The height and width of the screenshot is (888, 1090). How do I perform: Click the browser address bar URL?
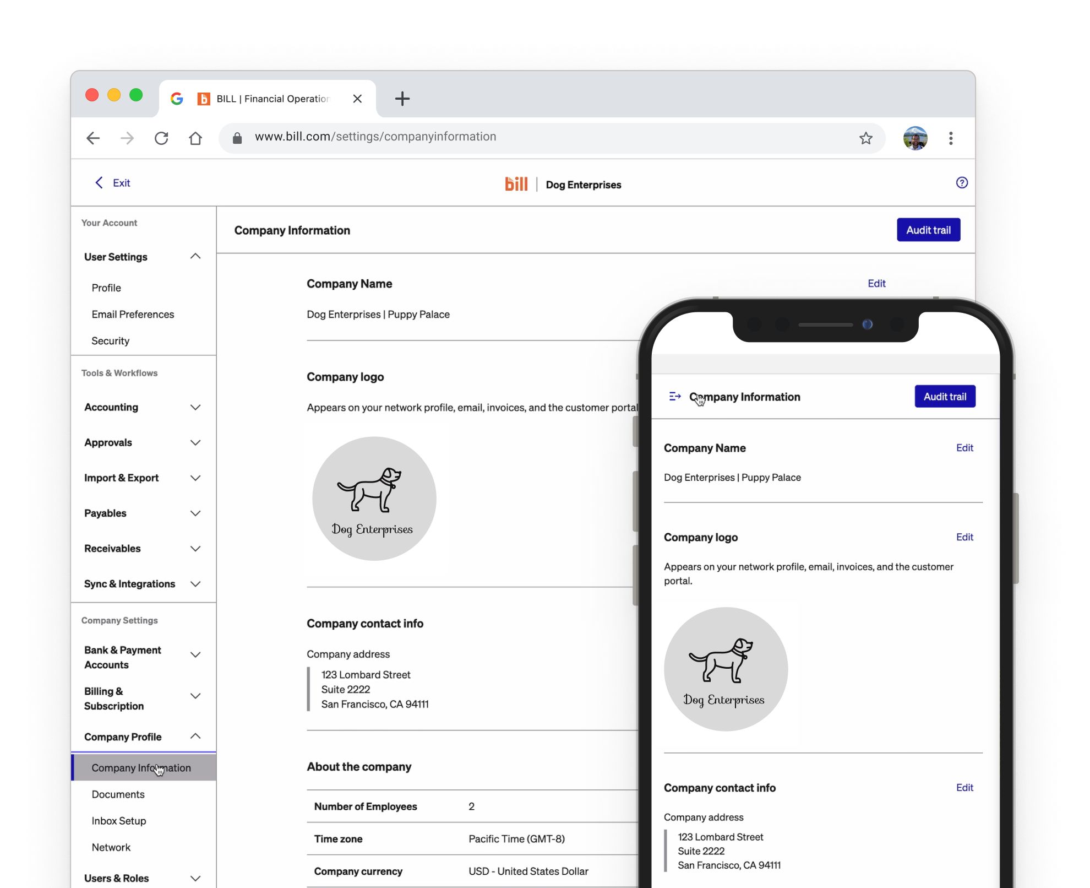[x=375, y=137]
